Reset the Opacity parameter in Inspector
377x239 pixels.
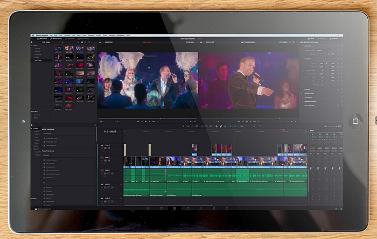[342, 54]
